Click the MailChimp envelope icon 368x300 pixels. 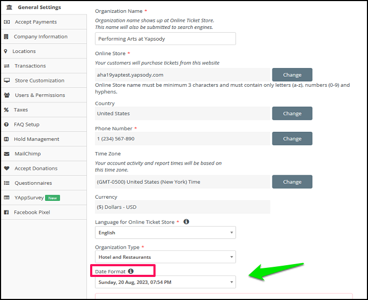[x=7, y=154]
